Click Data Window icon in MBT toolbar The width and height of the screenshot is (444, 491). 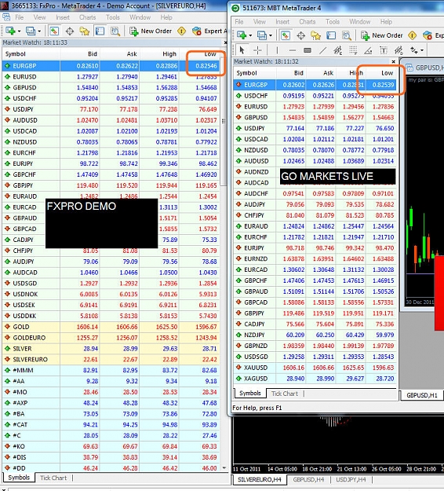300,35
